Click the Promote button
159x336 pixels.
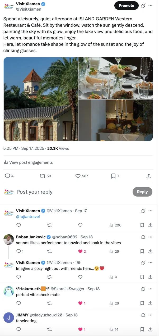pos(126,6)
